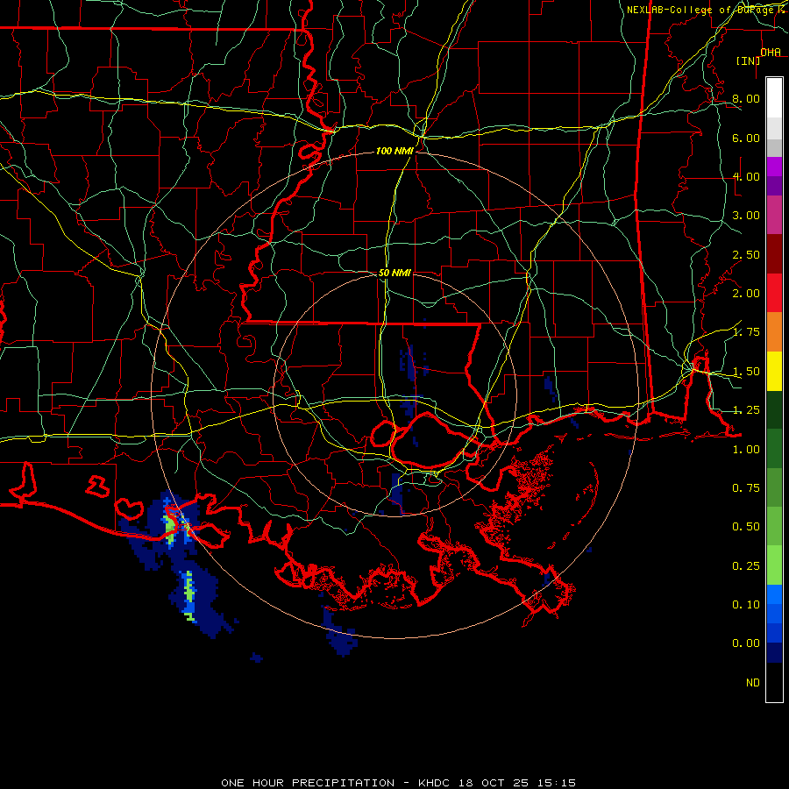Select the 0.75 legend value
Viewport: 789px width, 789px height.
(x=746, y=488)
